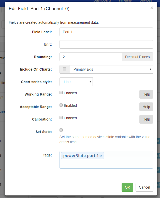Open the Primary axis dropdown
This screenshot has height=198, width=160.
click(x=111, y=69)
